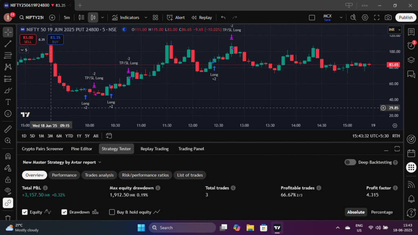Open the layout setup square icon
Image resolution: width=418 pixels, height=235 pixels.
[312, 18]
